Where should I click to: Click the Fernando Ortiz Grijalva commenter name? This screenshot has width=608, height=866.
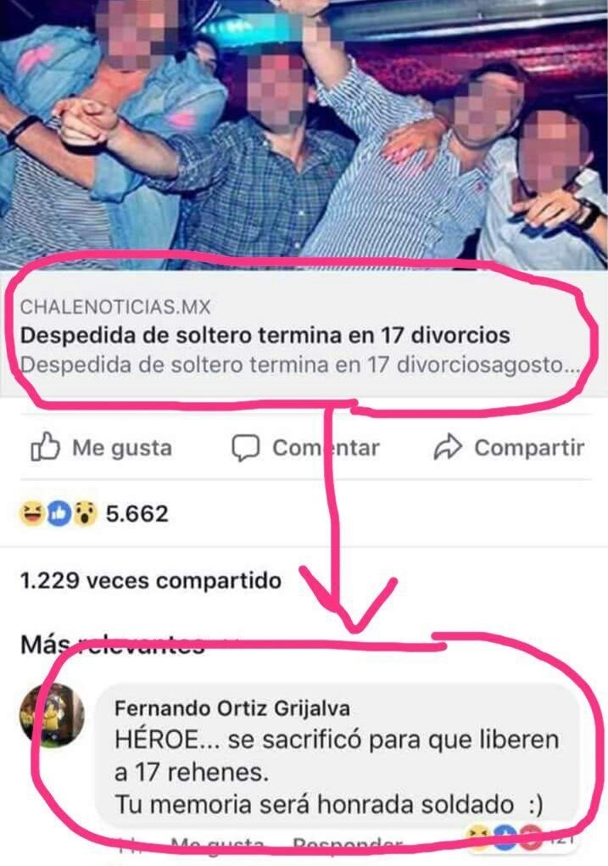pyautogui.click(x=232, y=708)
